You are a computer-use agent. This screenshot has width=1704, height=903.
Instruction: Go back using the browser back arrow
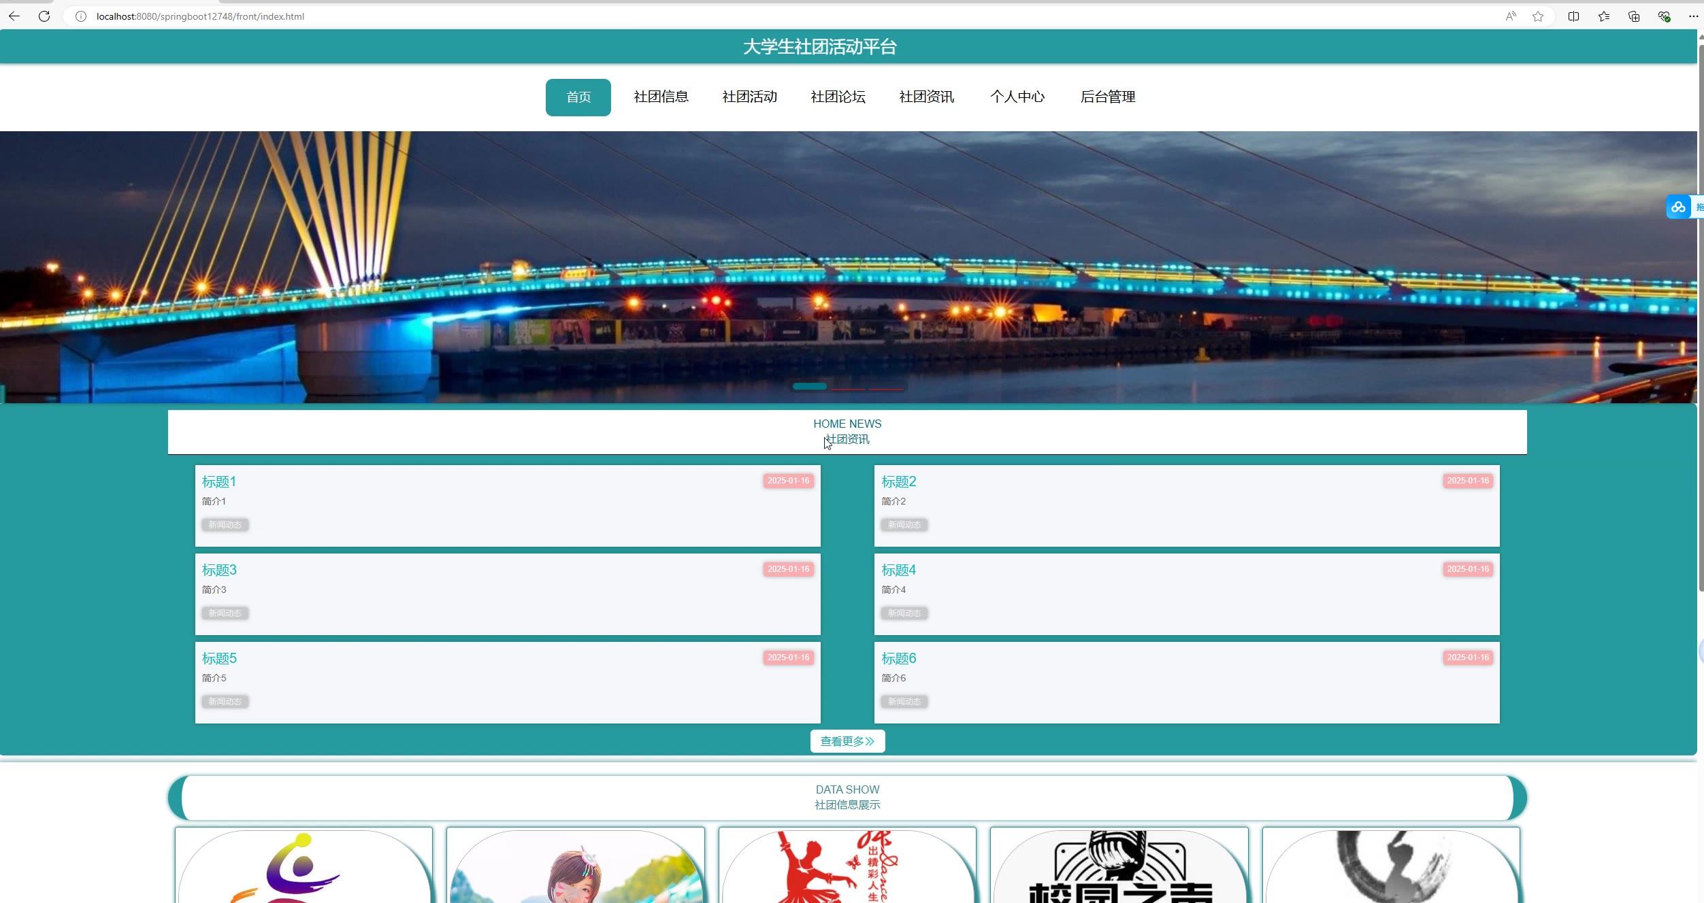click(14, 16)
